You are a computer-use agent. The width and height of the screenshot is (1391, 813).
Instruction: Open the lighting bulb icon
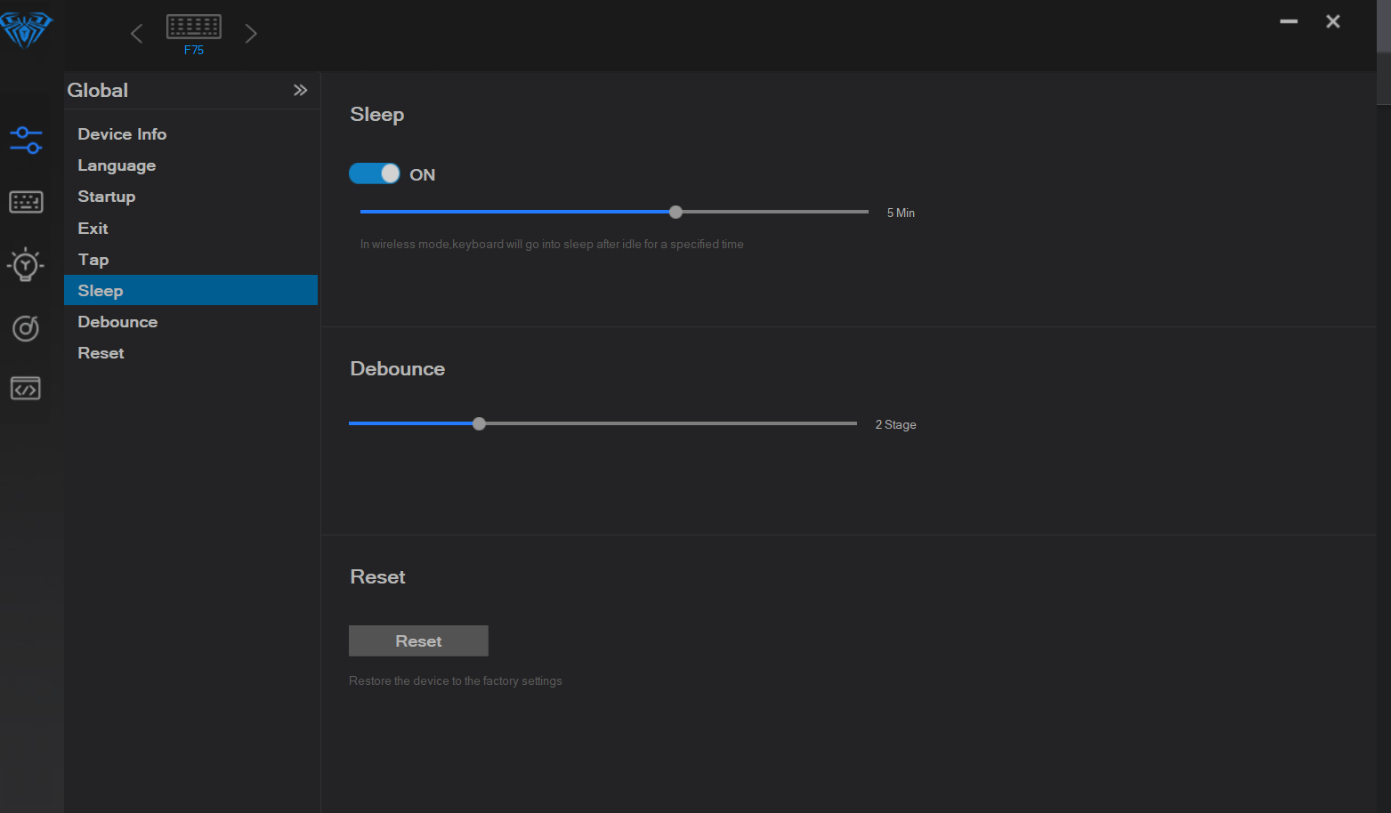pos(26,264)
